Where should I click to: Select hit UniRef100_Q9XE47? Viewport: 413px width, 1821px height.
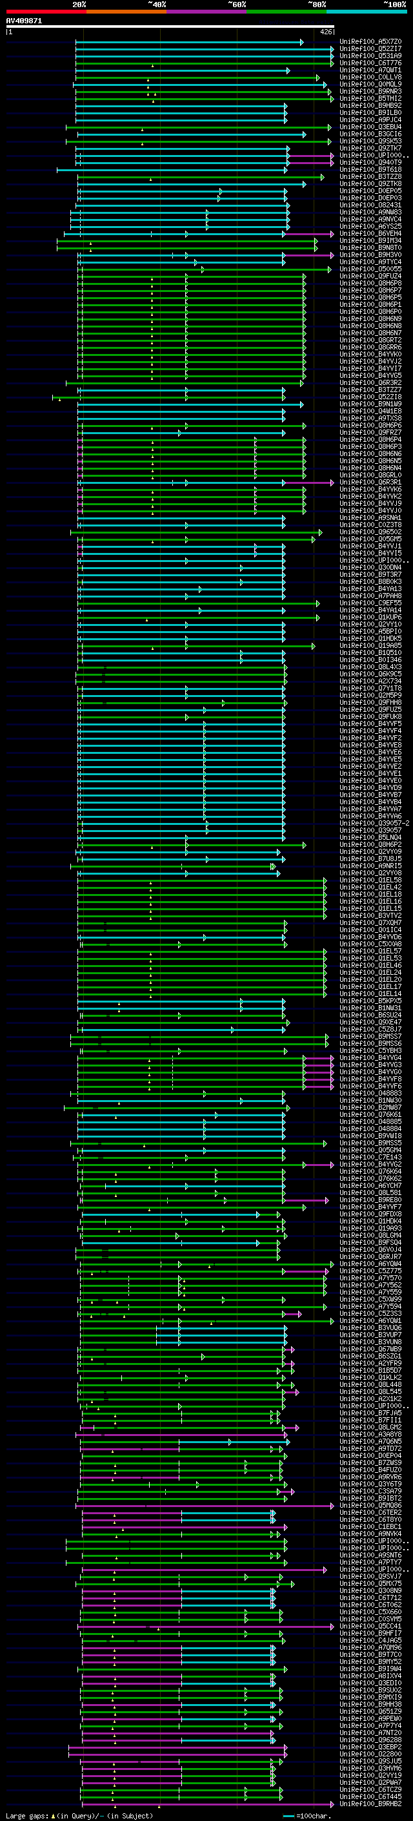(370, 1021)
